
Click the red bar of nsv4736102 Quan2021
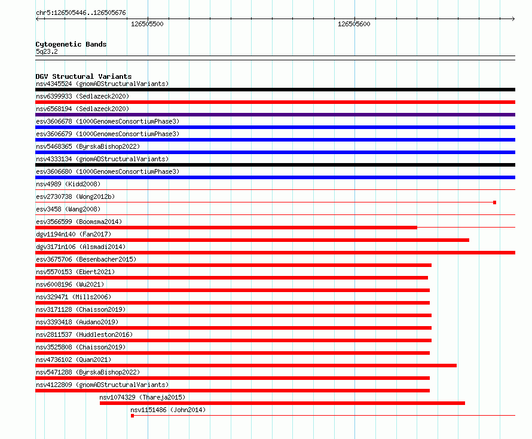click(246, 366)
